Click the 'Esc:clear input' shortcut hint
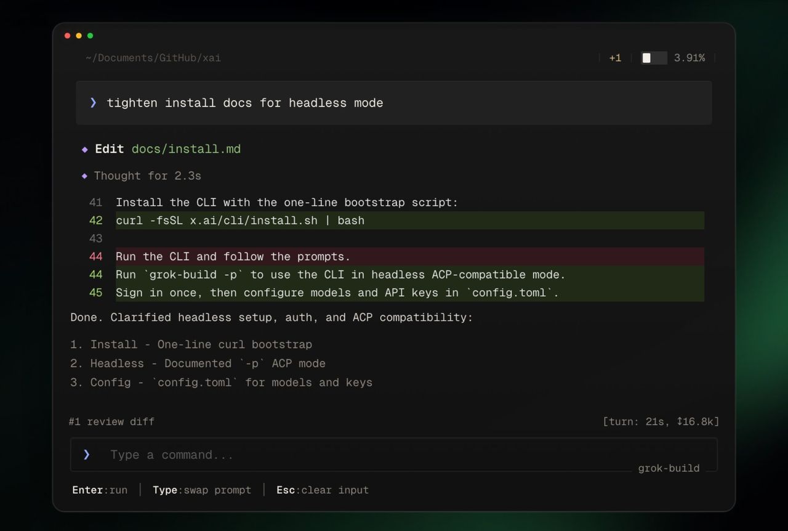 (323, 490)
